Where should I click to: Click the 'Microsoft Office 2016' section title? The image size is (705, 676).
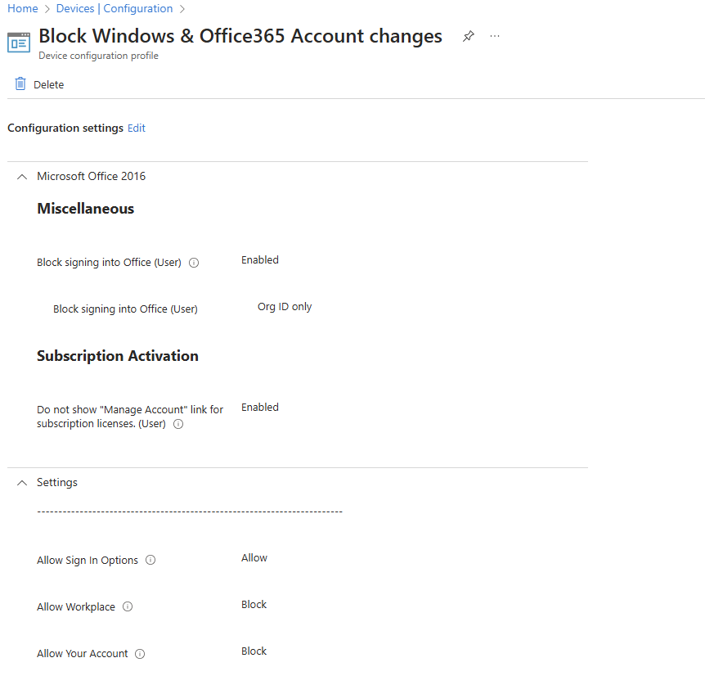tap(92, 176)
